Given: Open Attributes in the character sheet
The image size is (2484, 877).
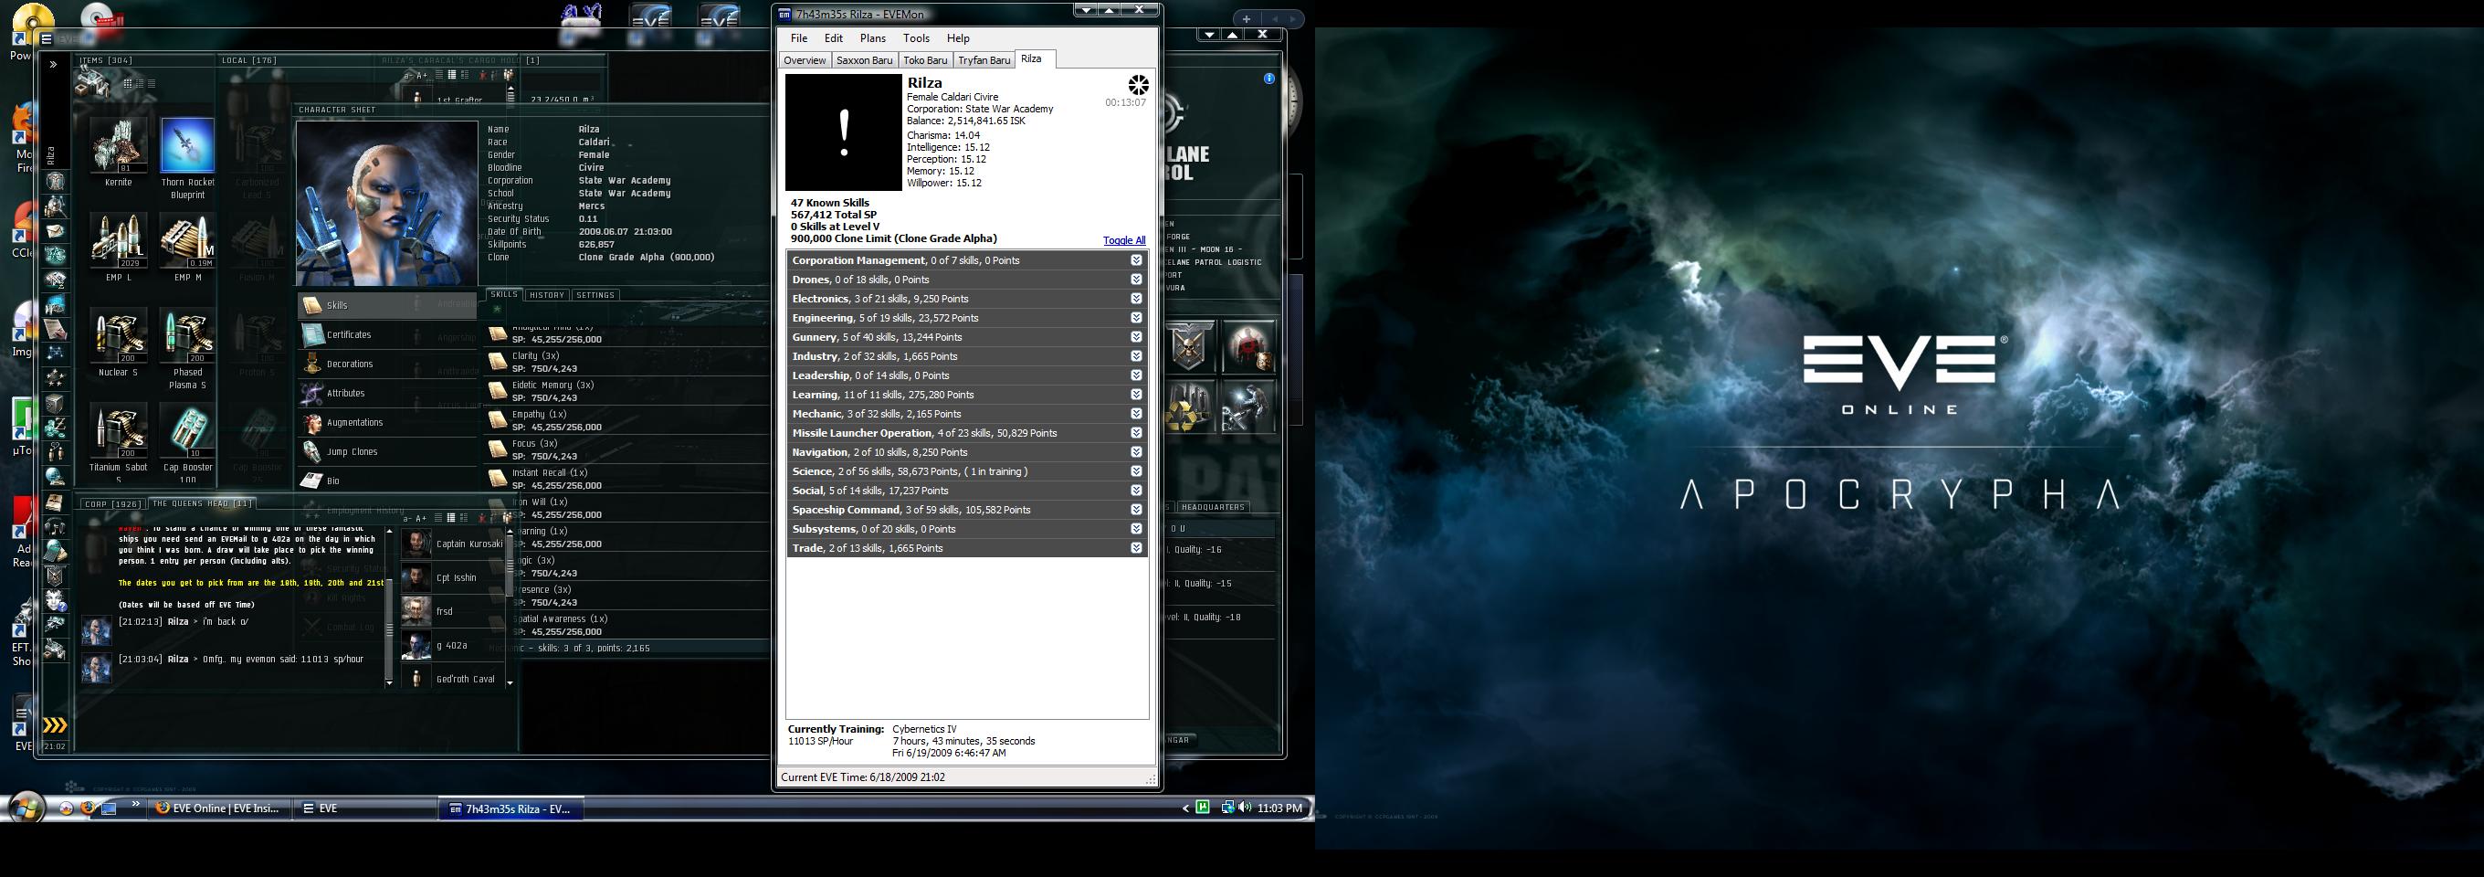Looking at the screenshot, I should (344, 394).
